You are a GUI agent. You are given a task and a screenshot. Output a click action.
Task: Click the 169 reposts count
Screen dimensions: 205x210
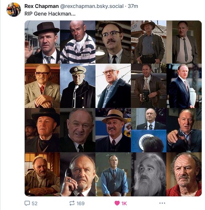coord(81,203)
